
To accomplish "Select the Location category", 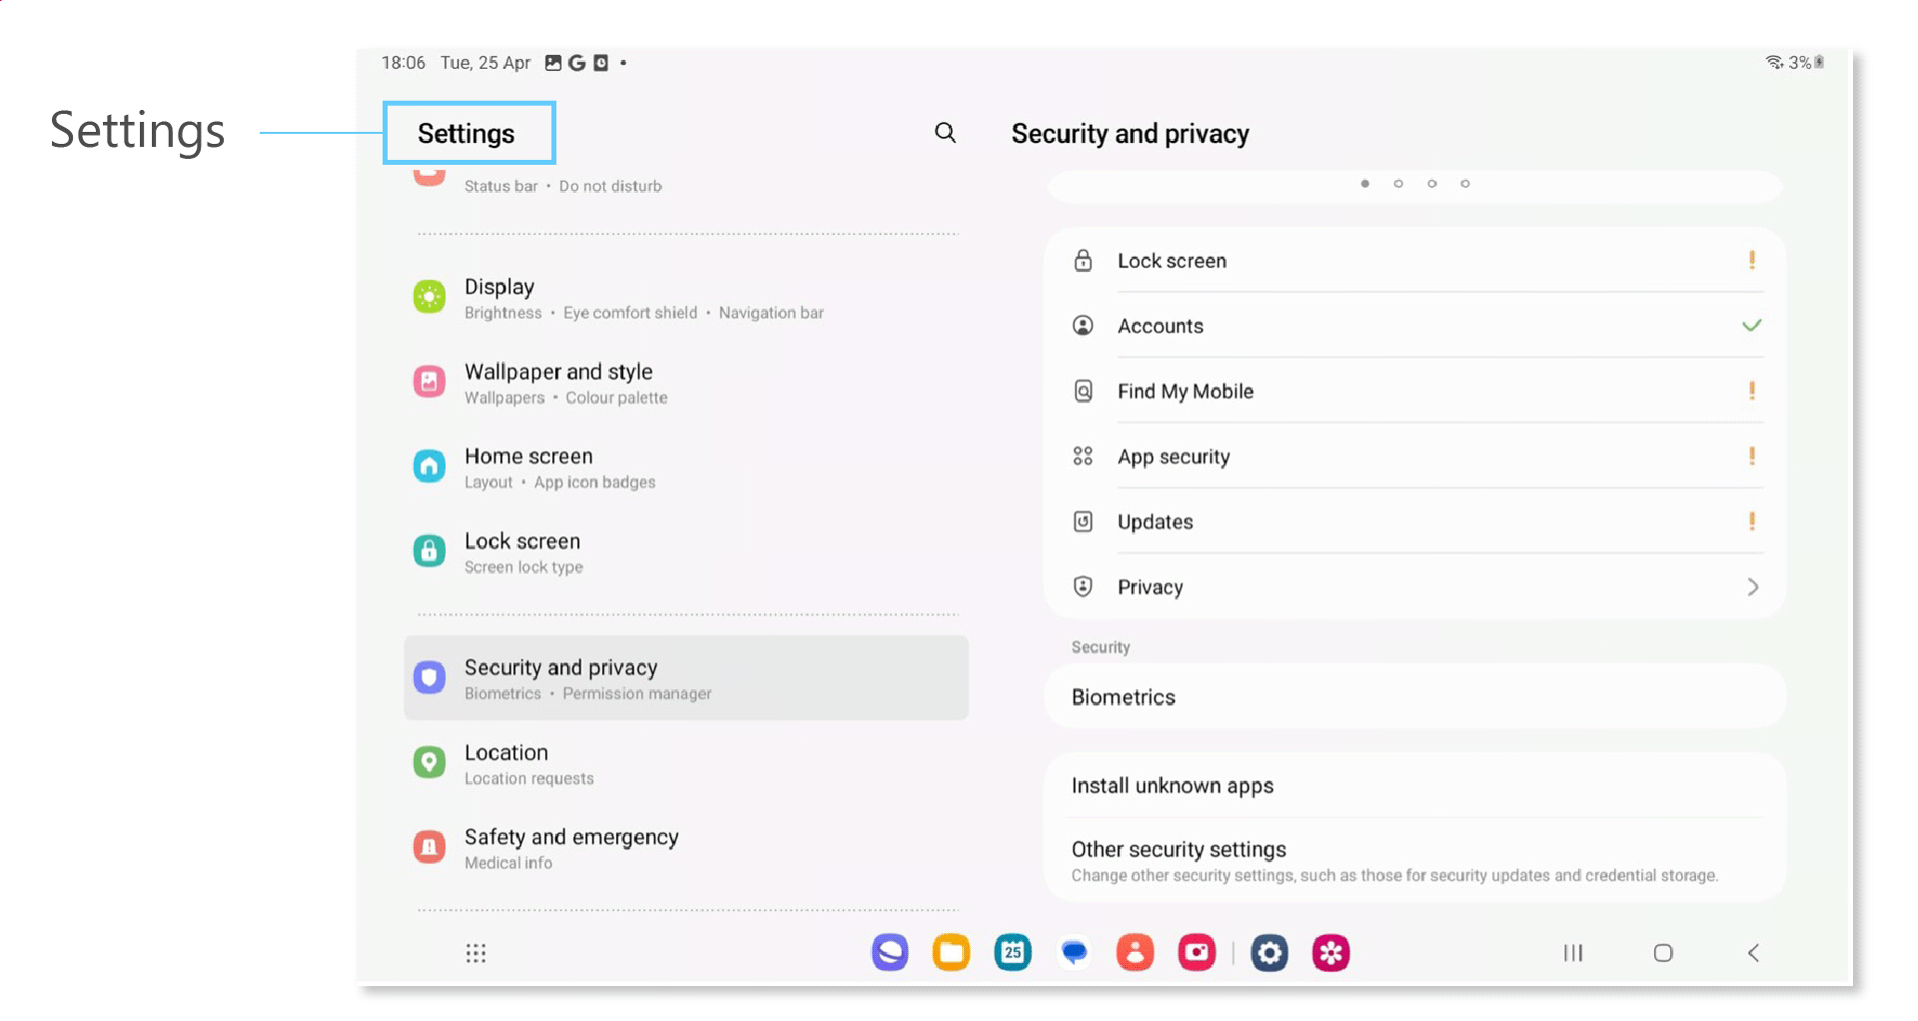I will point(686,763).
